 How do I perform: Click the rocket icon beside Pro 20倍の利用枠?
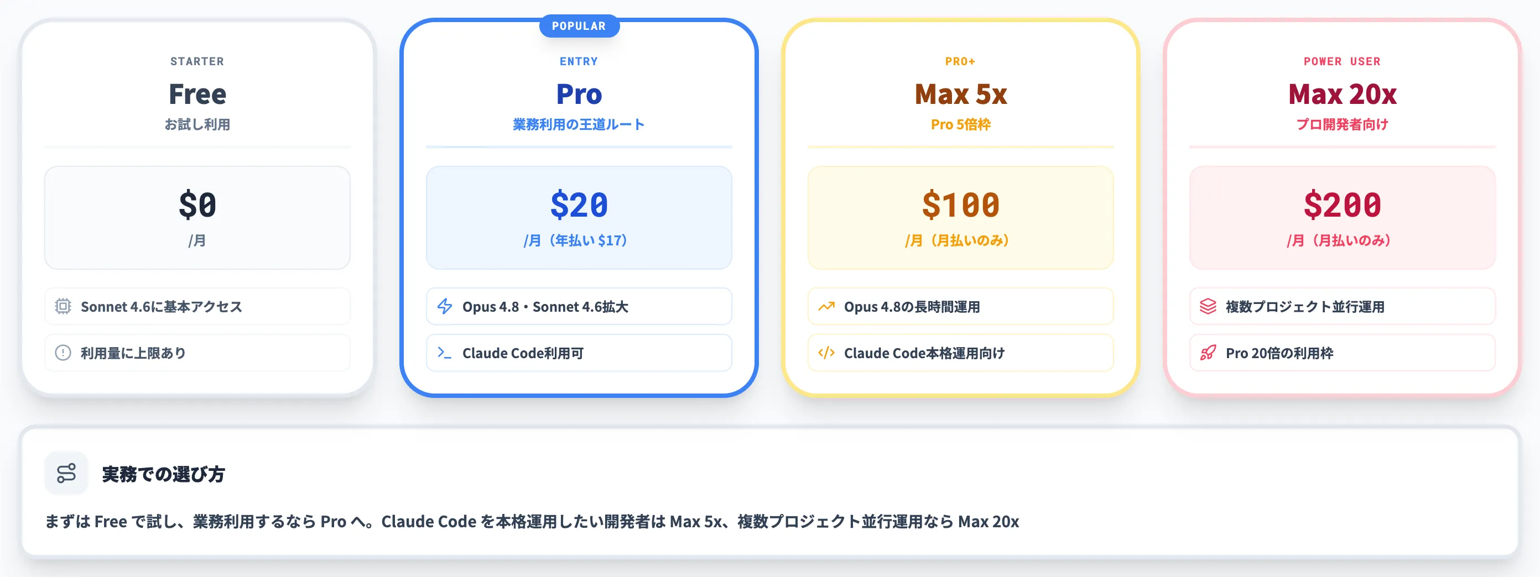coord(1208,353)
